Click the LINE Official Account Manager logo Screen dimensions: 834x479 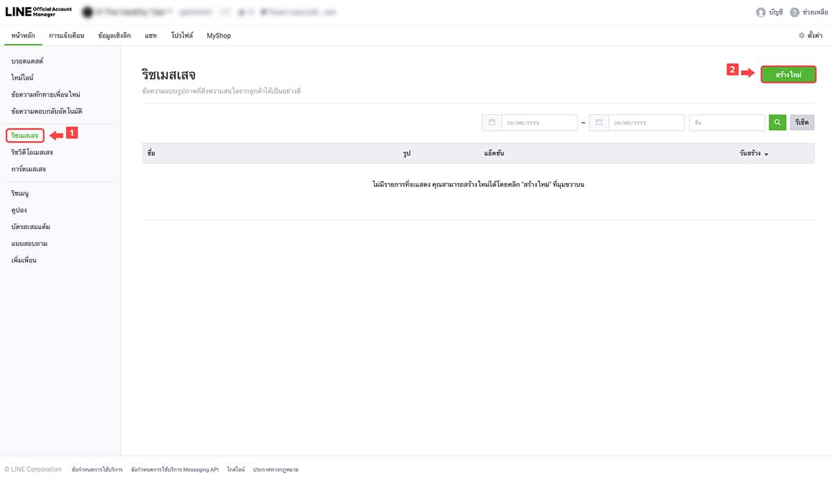(x=38, y=12)
